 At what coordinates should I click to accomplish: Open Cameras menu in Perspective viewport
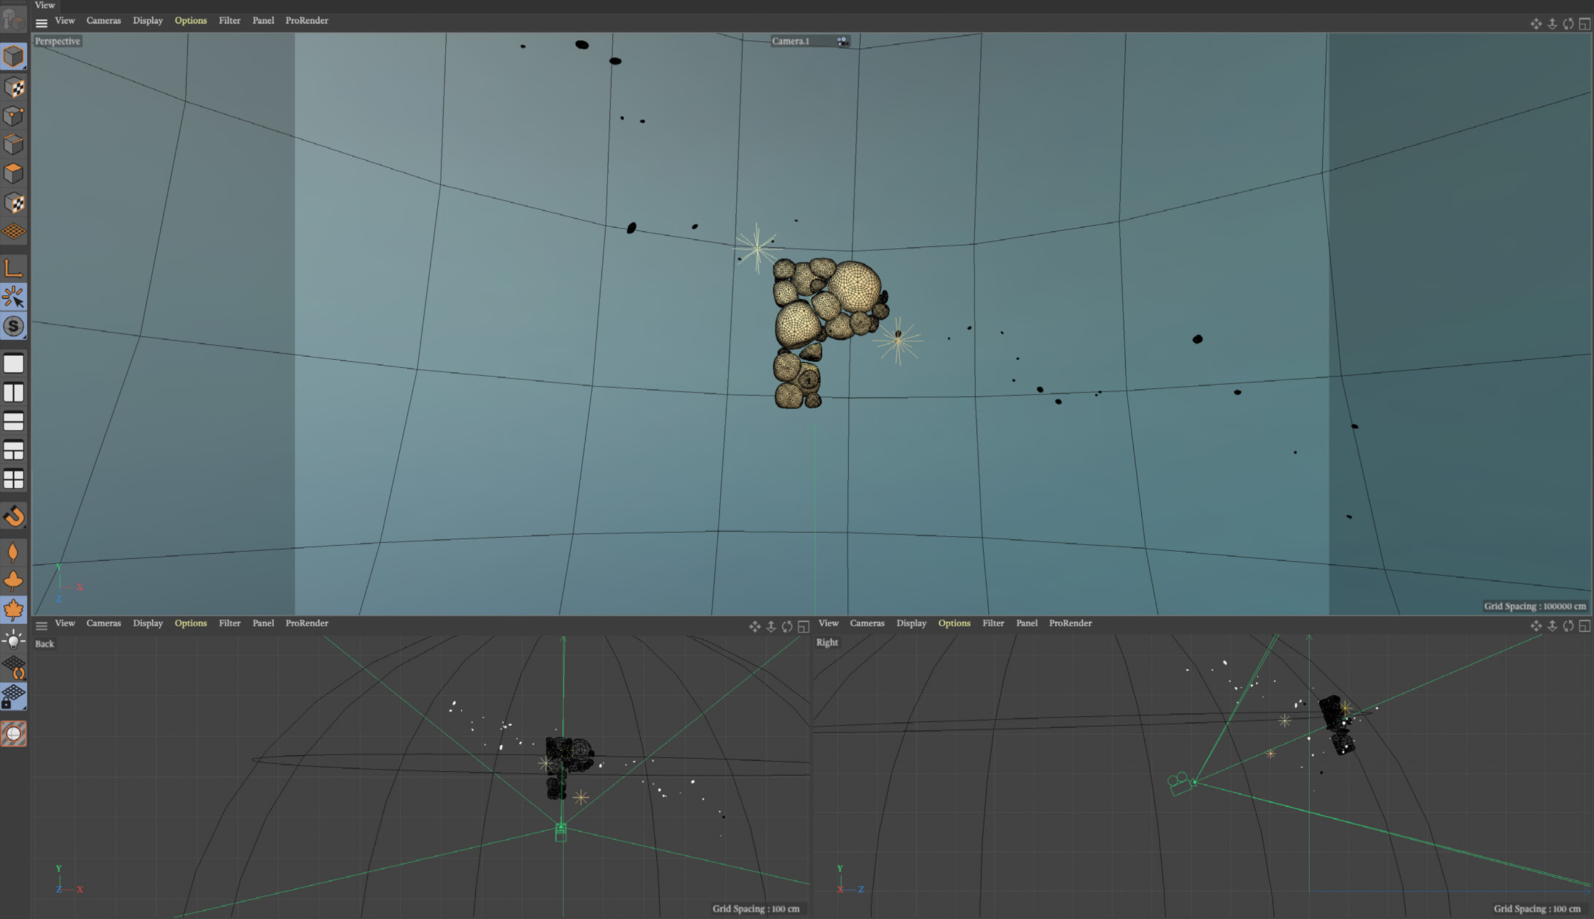coord(103,21)
